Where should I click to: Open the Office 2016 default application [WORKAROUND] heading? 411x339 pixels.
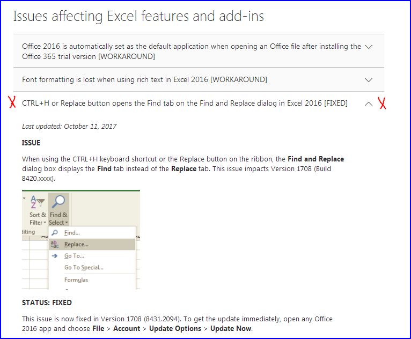[192, 51]
